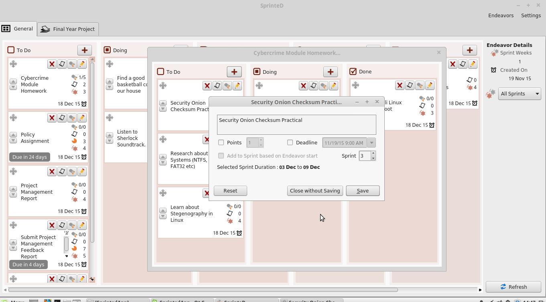Click the red X on the Security Onion Checksum card
Image resolution: width=546 pixels, height=302 pixels.
click(207, 85)
